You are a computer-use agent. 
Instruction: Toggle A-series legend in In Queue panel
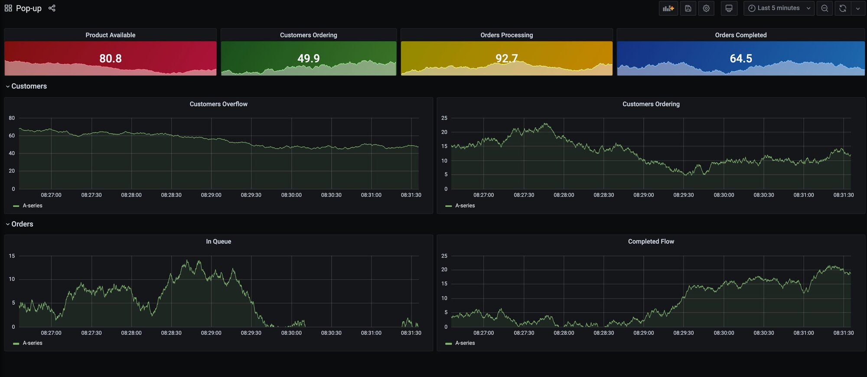click(33, 343)
